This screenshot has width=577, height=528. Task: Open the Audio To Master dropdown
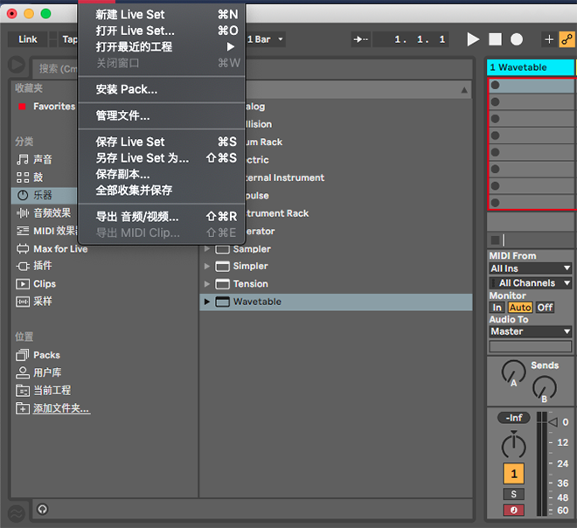pos(530,332)
